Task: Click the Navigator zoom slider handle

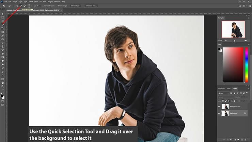Action: click(235, 41)
